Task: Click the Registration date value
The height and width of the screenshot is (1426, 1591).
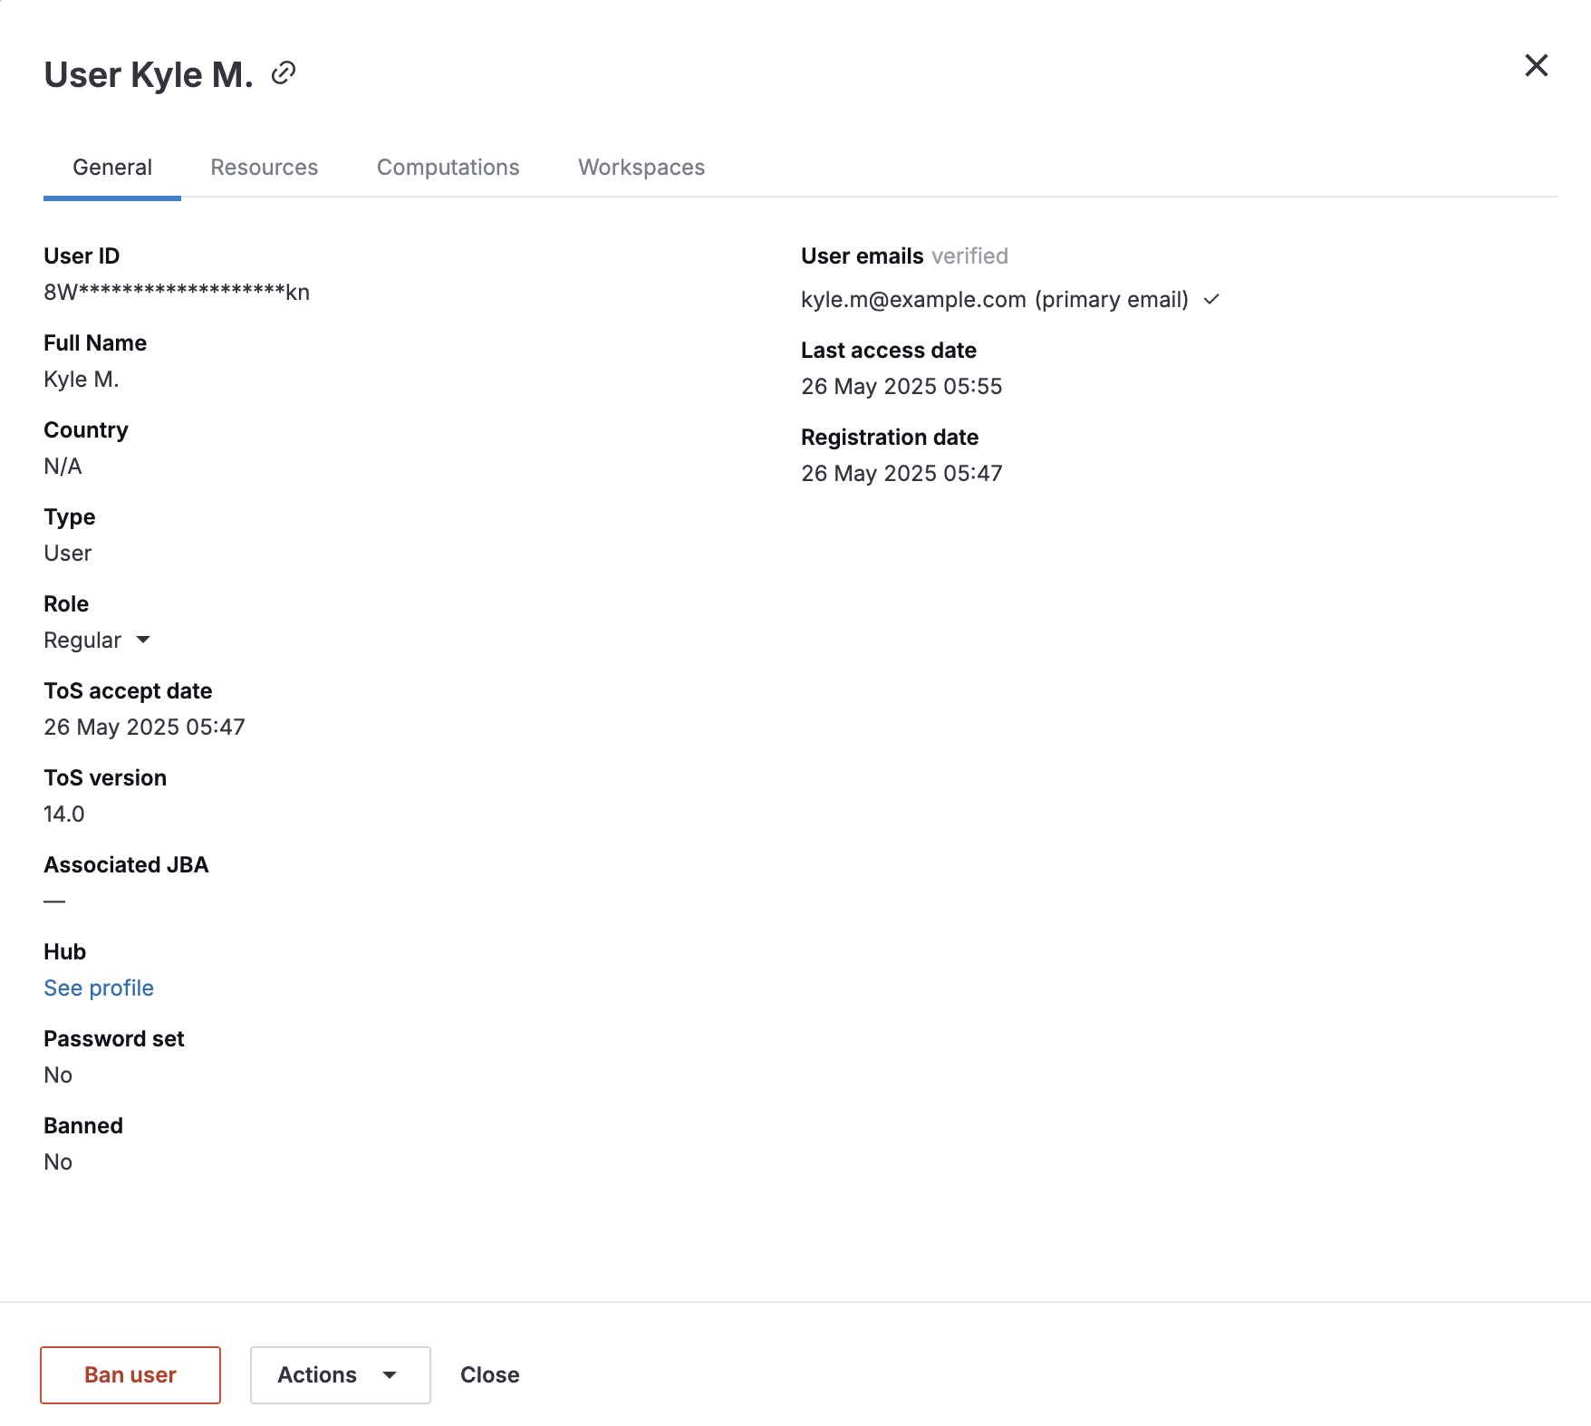Action: (902, 473)
